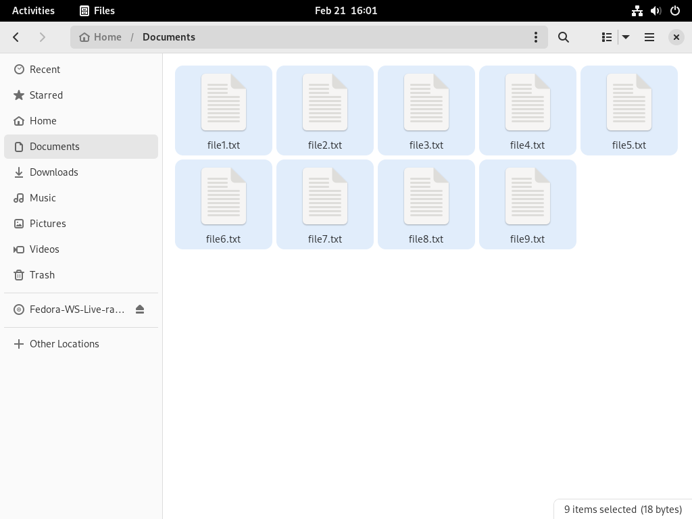
Task: Click Documents in the path bar
Action: pyautogui.click(x=168, y=37)
